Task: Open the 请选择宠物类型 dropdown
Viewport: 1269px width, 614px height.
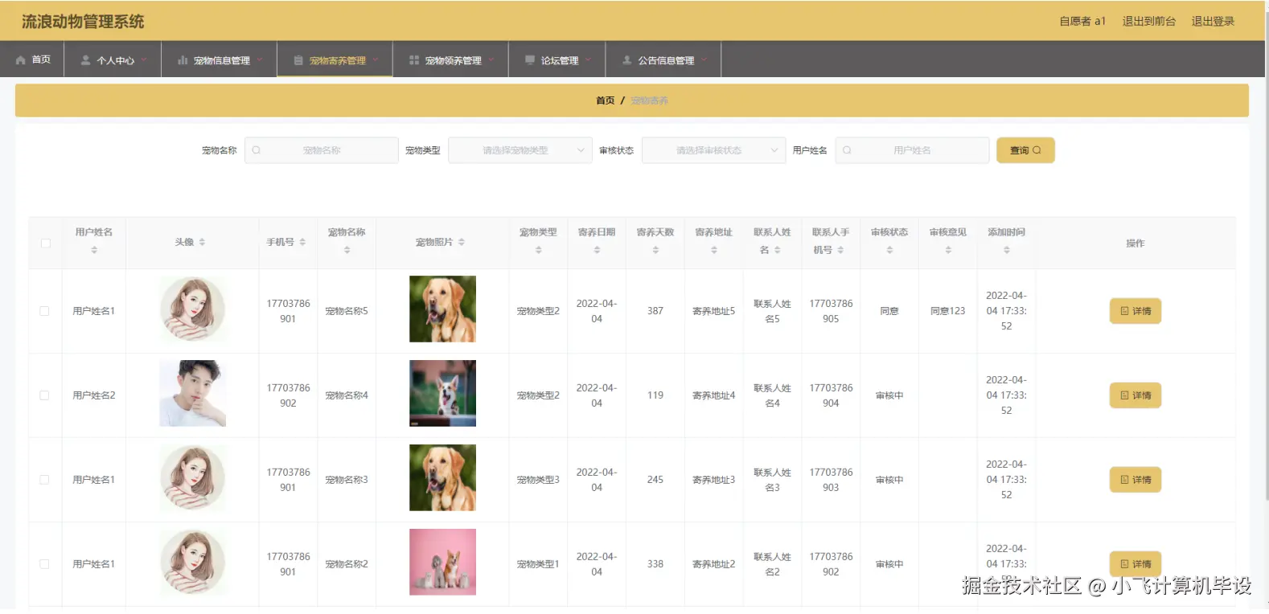Action: pyautogui.click(x=520, y=150)
